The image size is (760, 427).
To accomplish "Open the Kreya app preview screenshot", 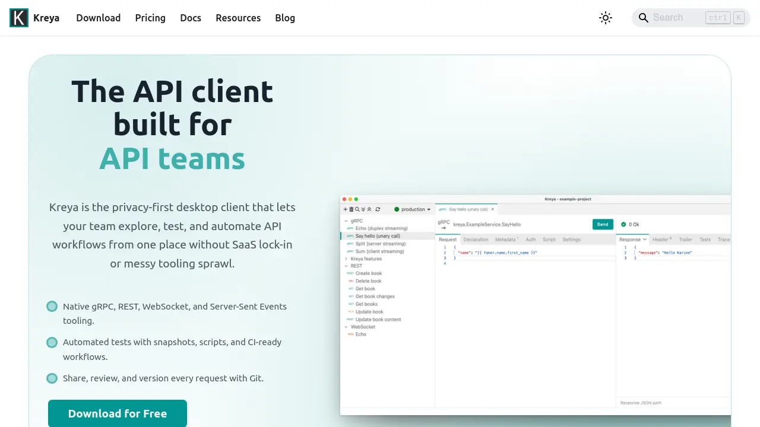I will pyautogui.click(x=536, y=305).
